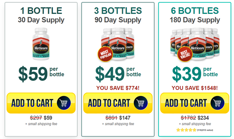Click the single Meticore bottle image
This screenshot has height=139, width=234.
[x=41, y=44]
